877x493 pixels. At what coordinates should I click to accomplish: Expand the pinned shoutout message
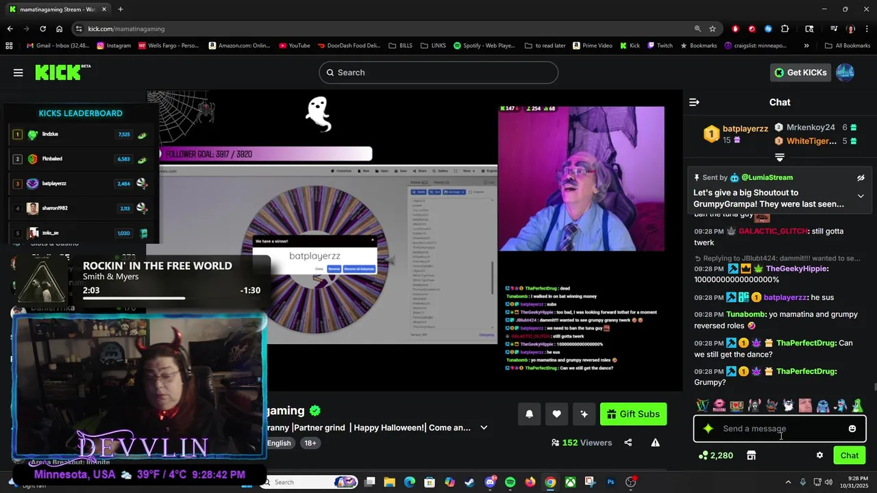click(x=861, y=196)
